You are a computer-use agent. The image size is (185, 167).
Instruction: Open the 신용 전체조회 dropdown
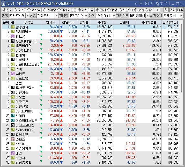(57, 16)
